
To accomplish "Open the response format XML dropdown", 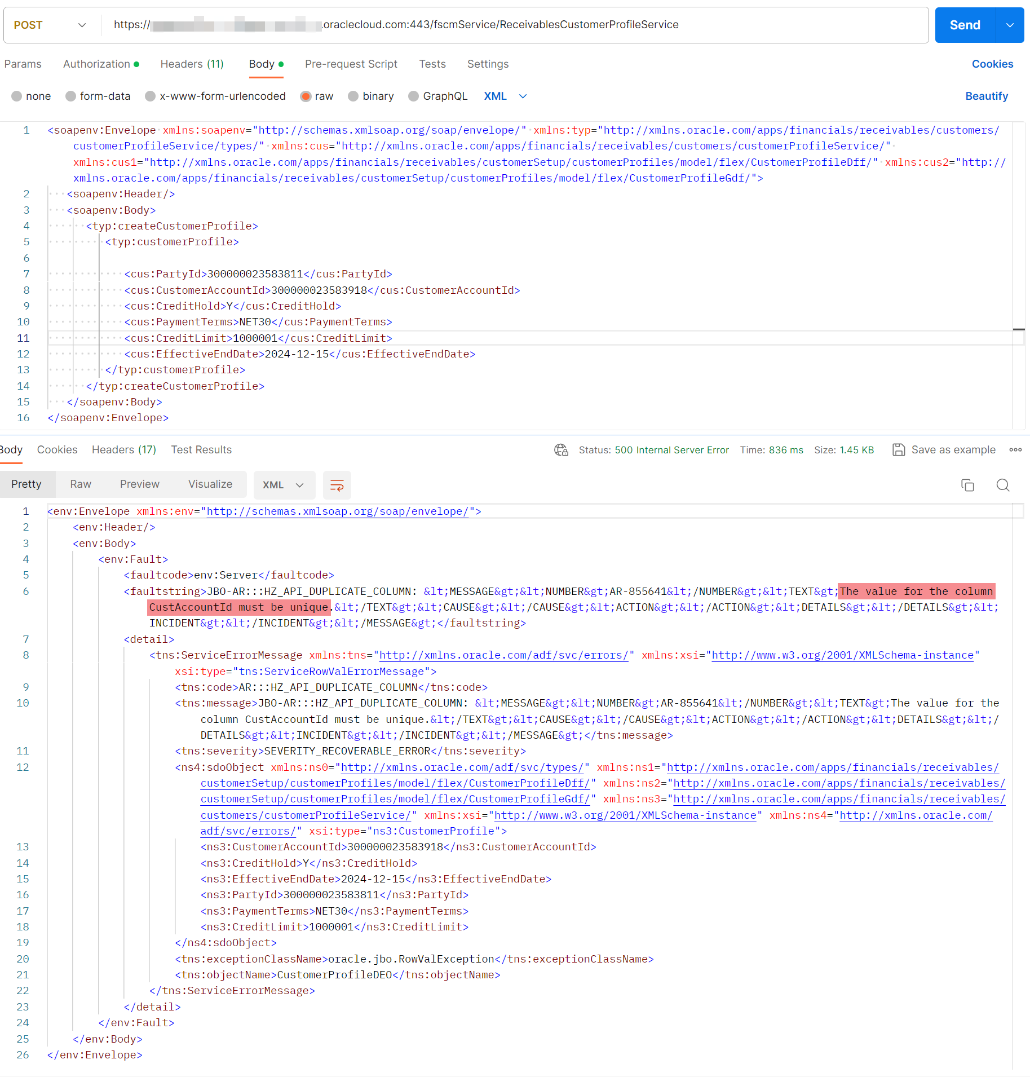I will coord(283,485).
